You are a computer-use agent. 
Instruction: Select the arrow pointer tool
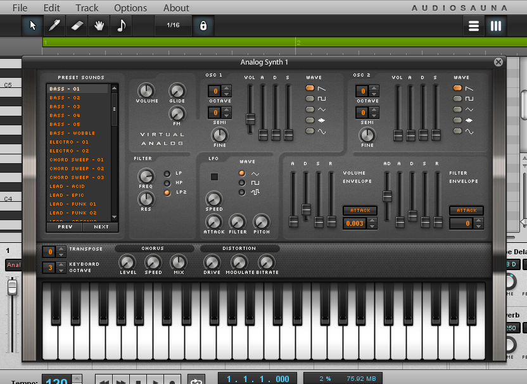[x=32, y=25]
